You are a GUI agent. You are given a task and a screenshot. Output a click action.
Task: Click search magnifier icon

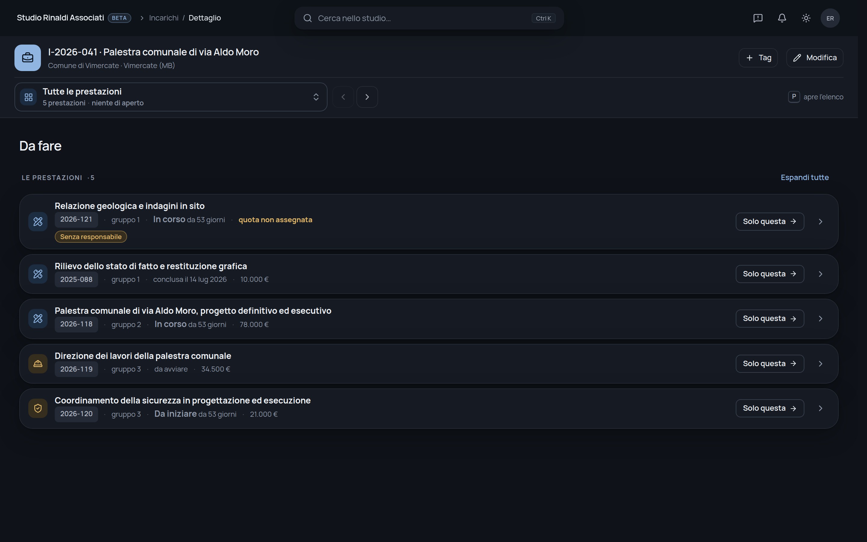click(307, 18)
